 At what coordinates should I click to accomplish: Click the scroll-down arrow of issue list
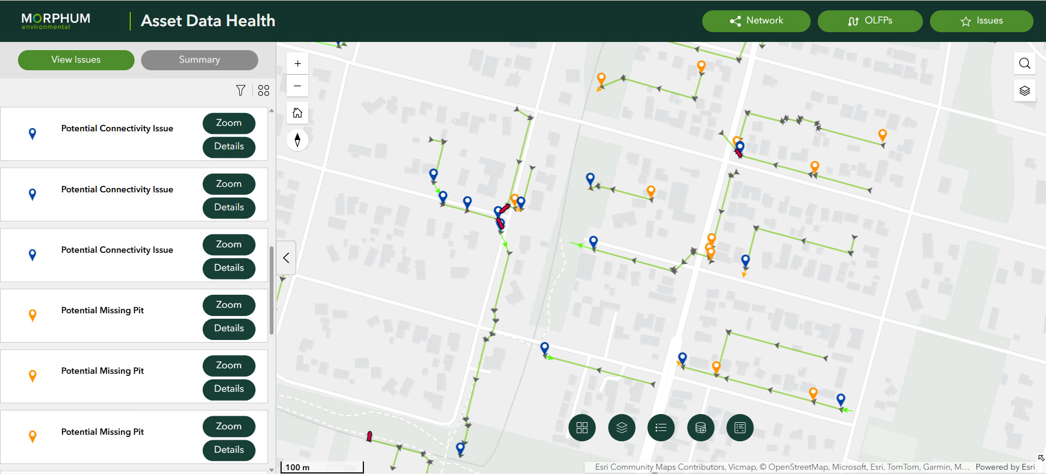coord(271,470)
